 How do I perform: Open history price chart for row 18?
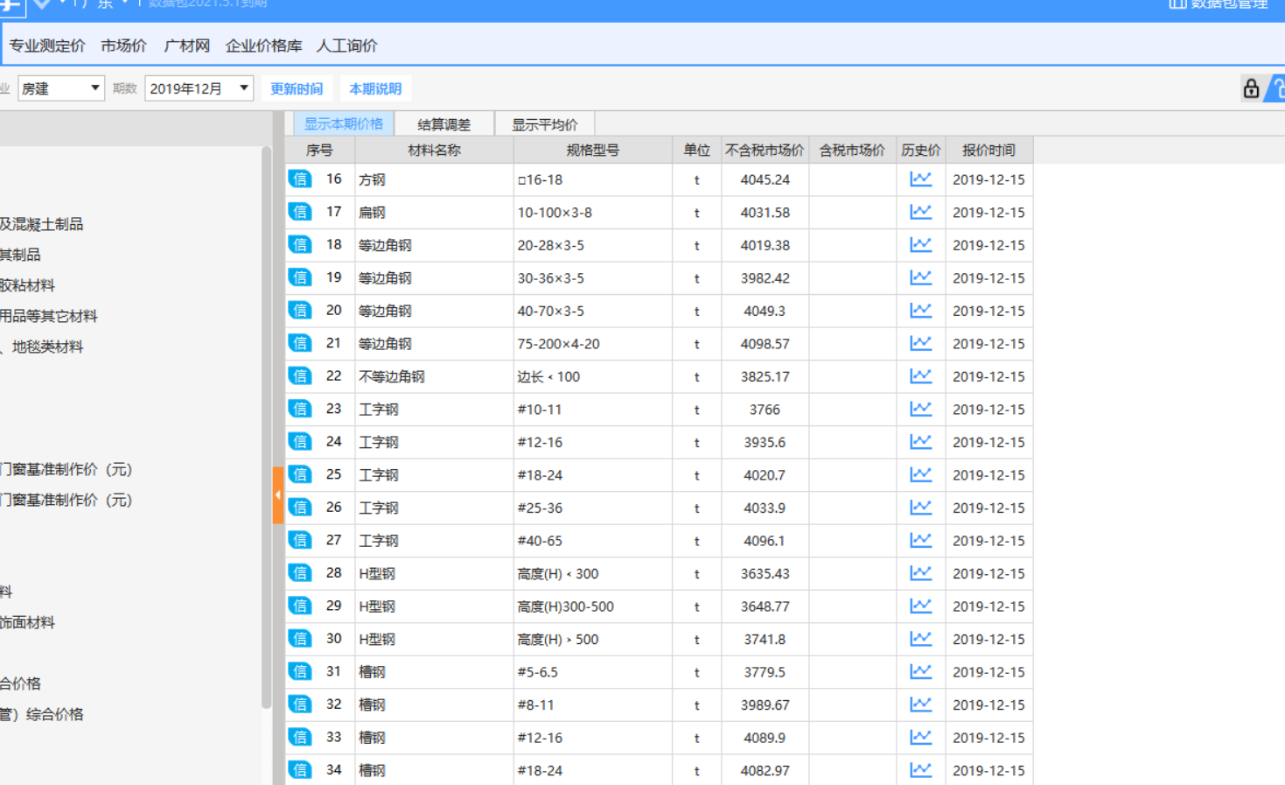(x=920, y=245)
